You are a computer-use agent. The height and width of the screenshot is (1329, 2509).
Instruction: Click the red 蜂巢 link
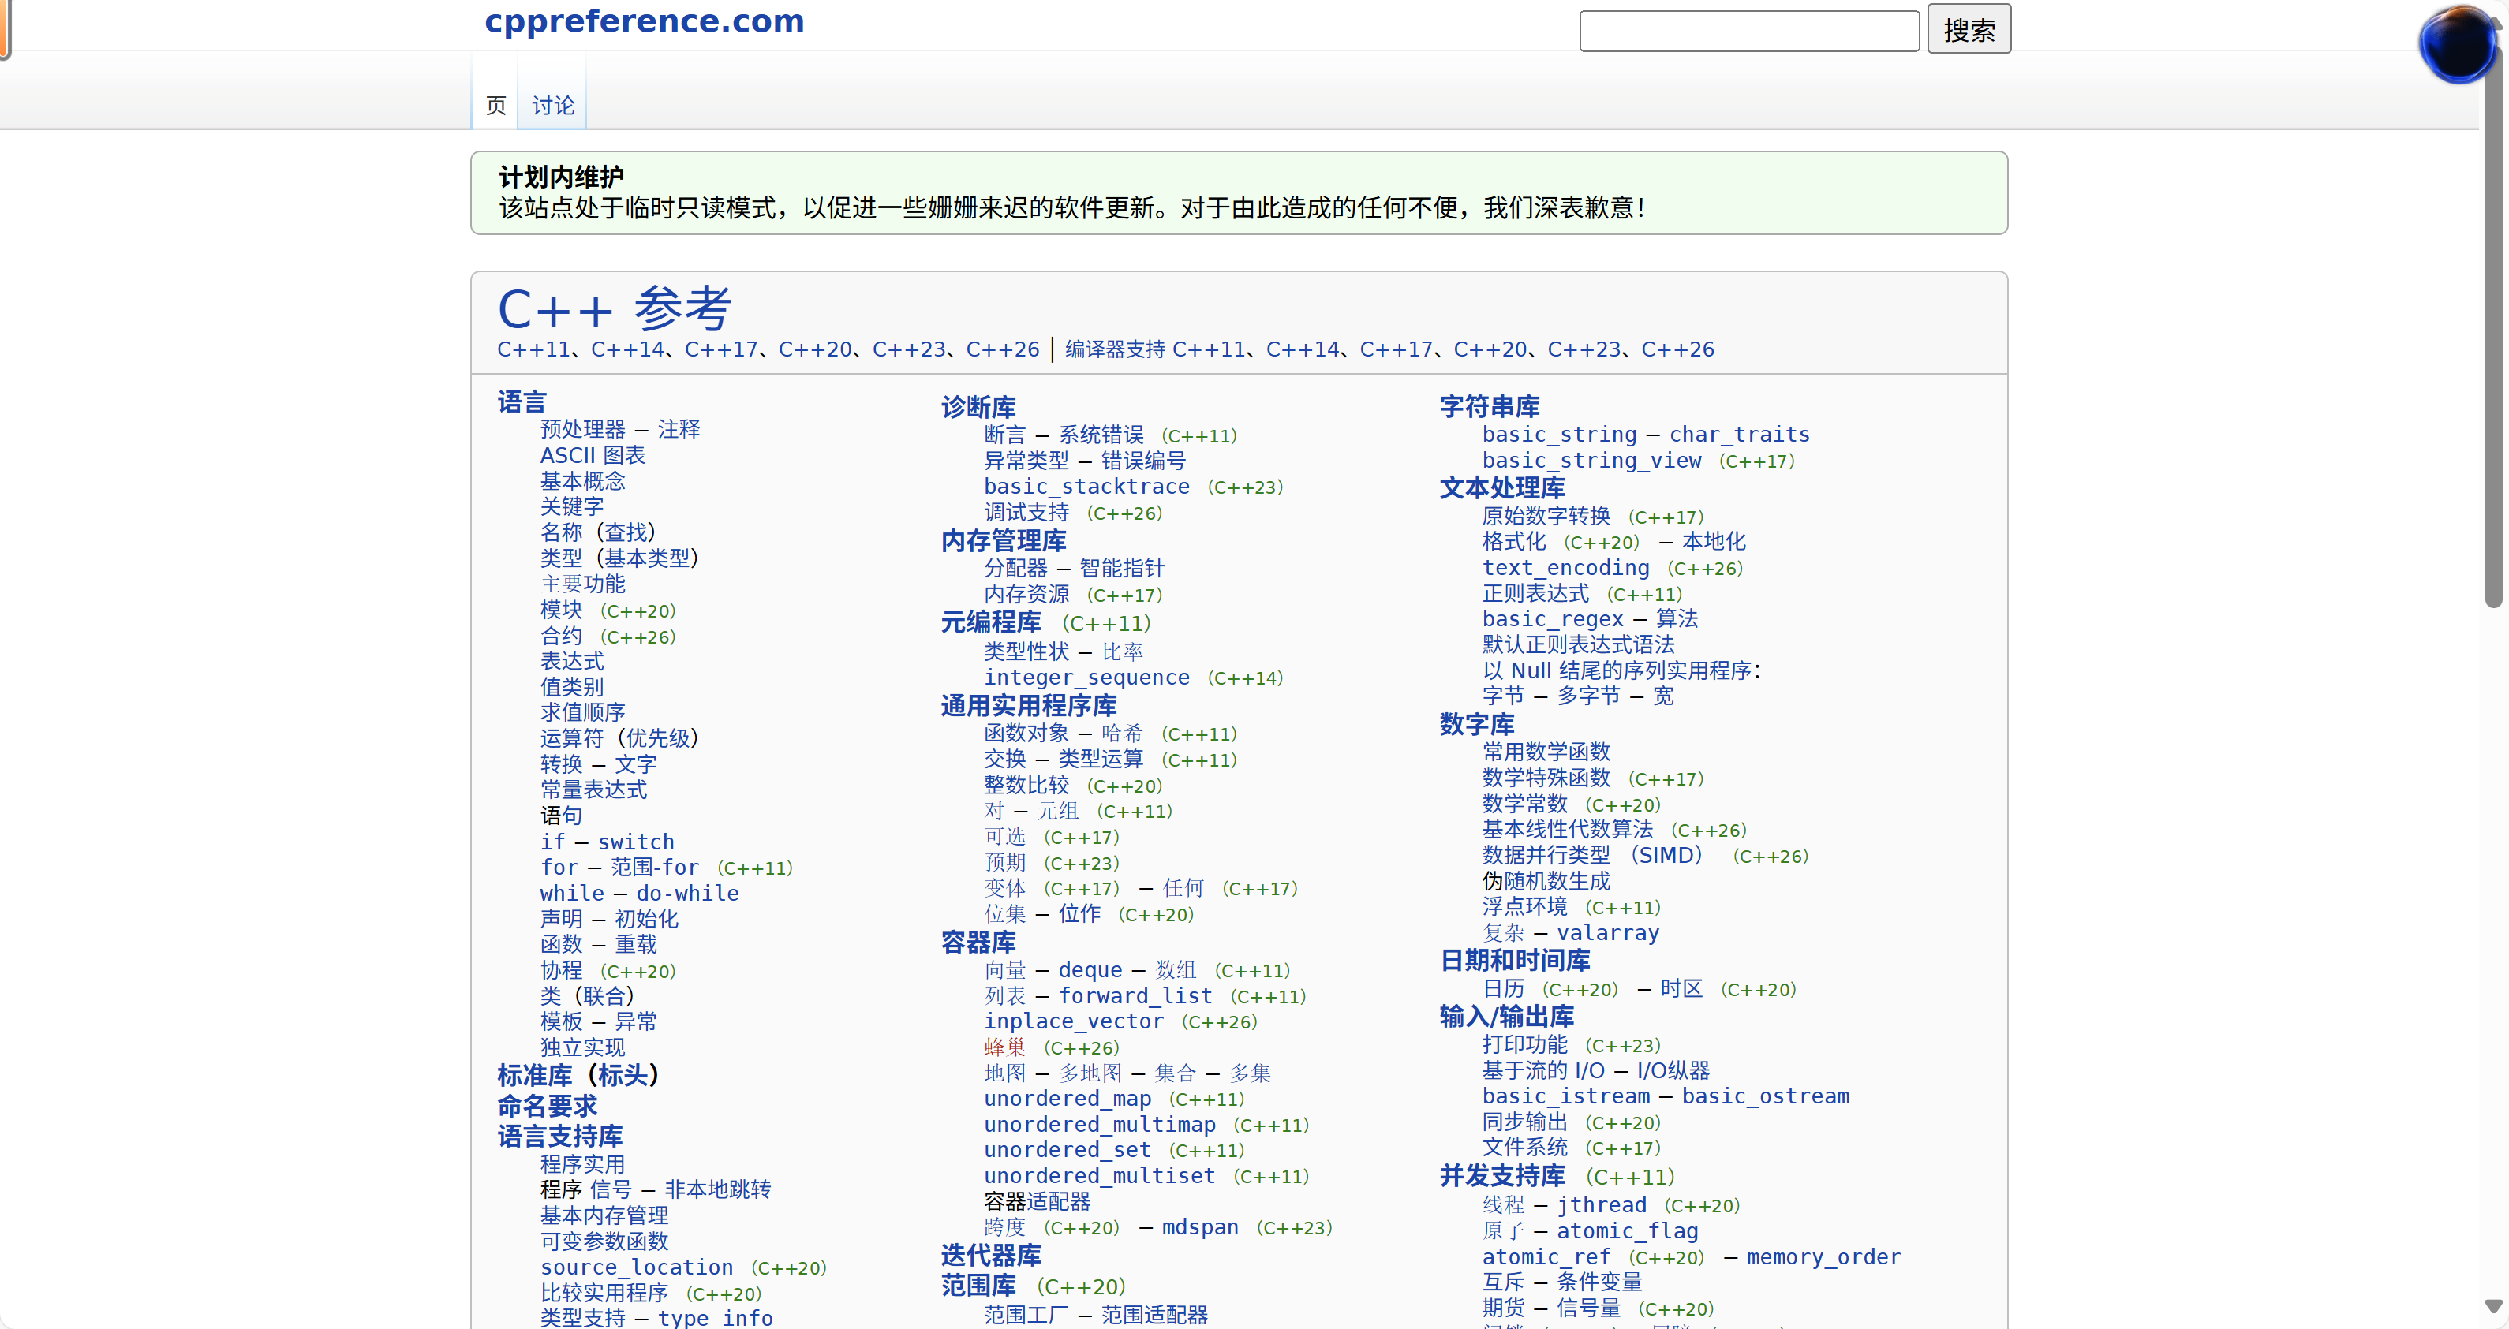pyautogui.click(x=1004, y=1047)
